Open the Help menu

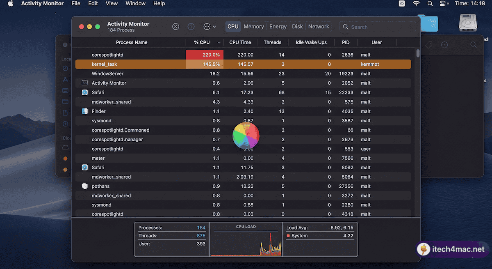click(159, 4)
